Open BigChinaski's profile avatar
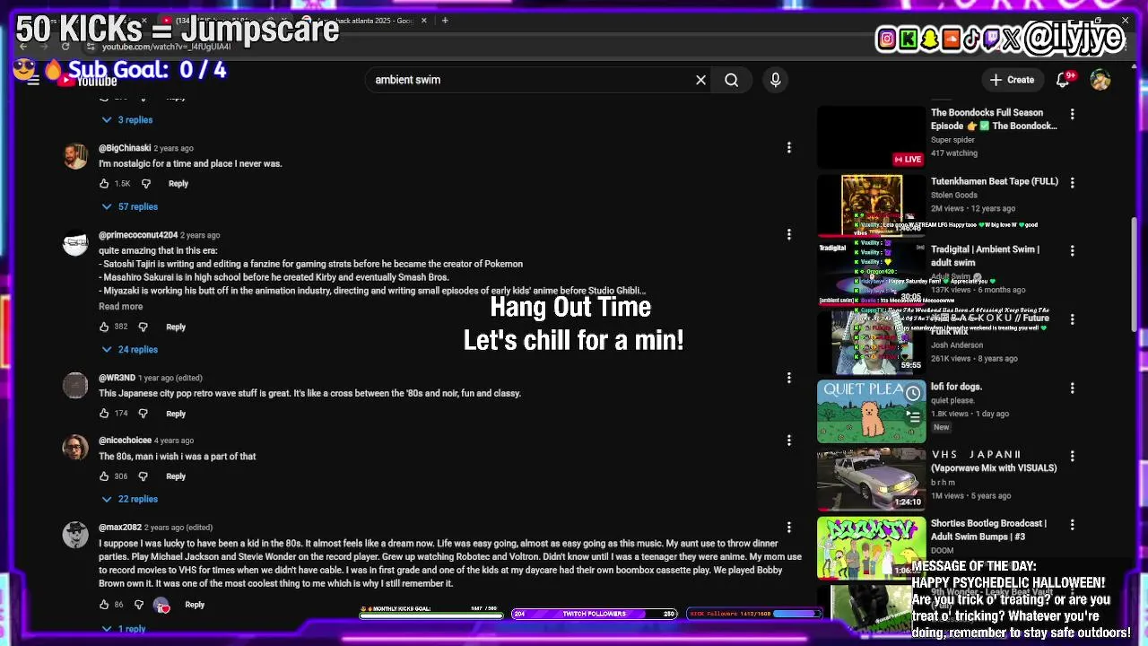1148x646 pixels. pyautogui.click(x=75, y=155)
